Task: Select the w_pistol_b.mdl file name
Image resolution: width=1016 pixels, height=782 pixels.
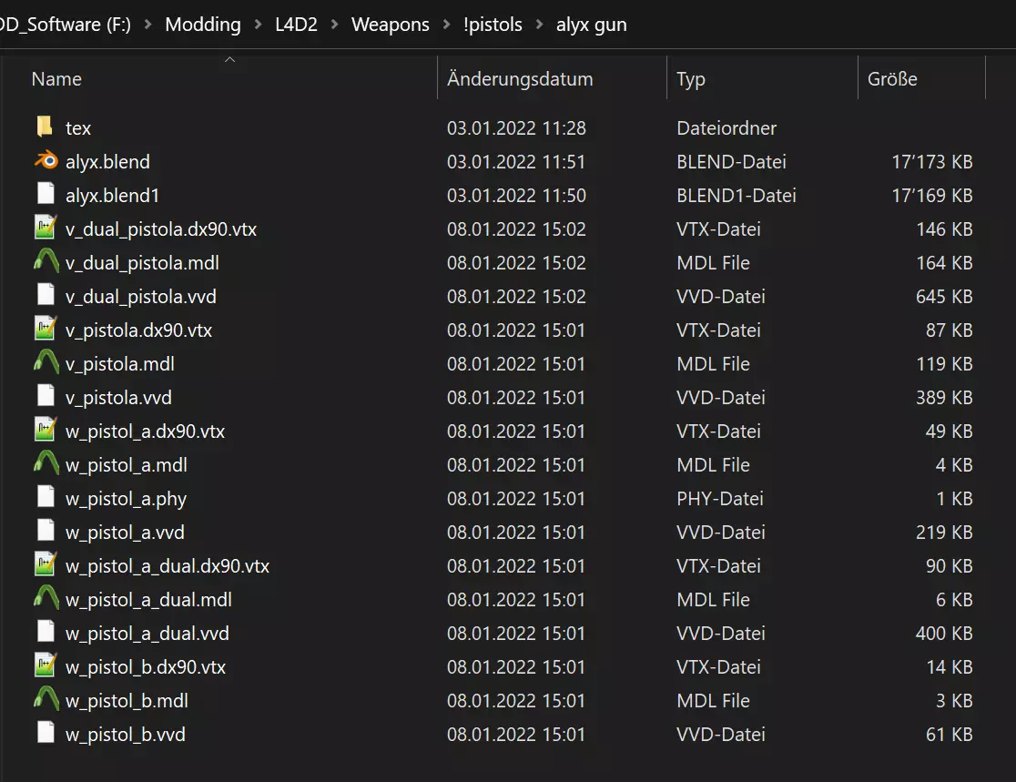Action: click(127, 701)
